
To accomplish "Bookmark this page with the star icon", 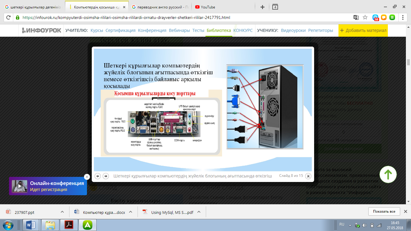I will (x=365, y=17).
